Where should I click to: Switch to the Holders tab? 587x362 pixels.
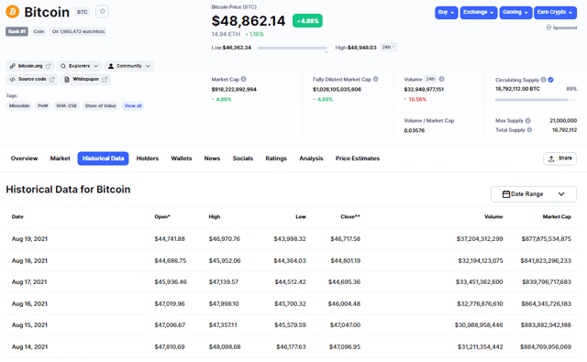coord(148,159)
